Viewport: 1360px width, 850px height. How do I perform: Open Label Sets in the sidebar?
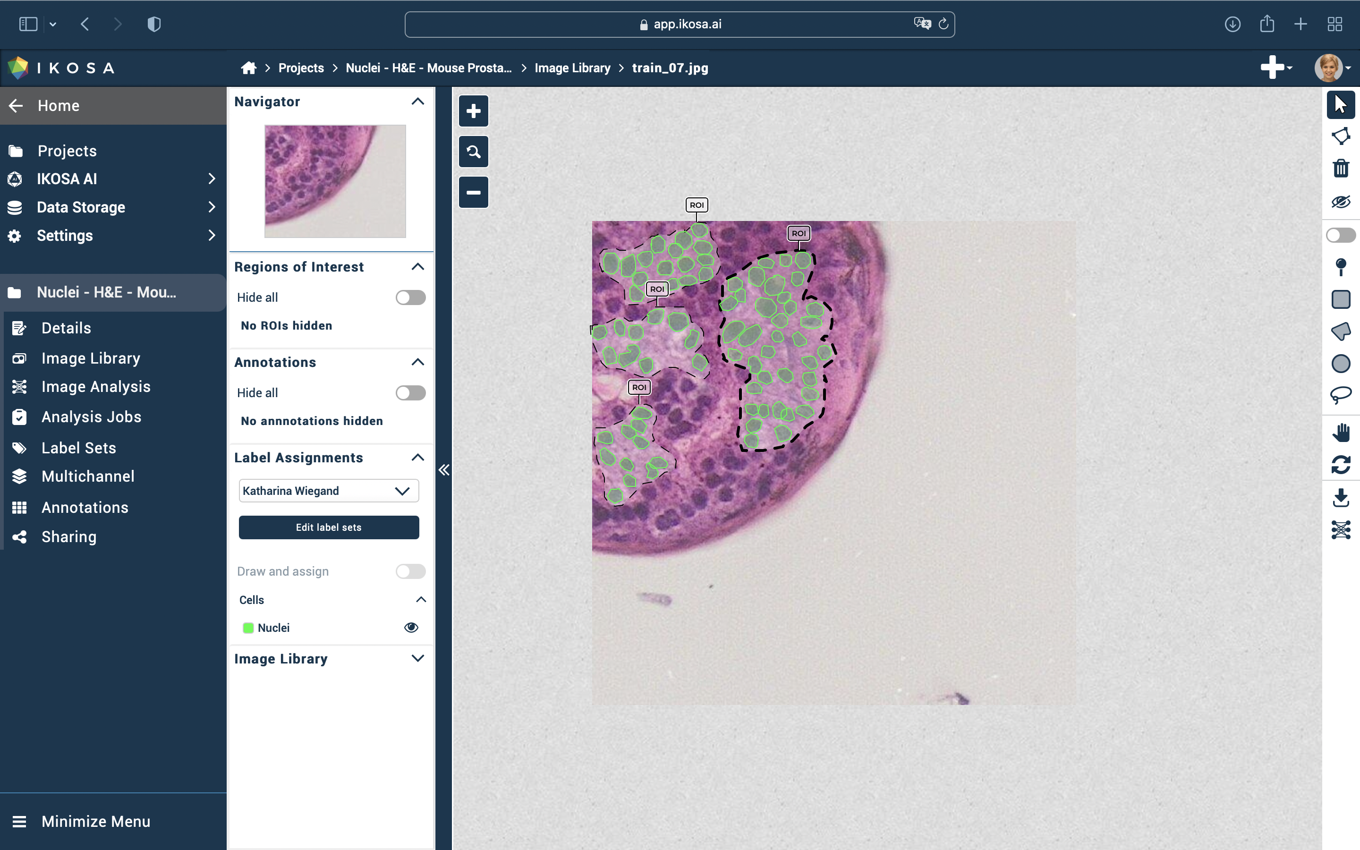(x=79, y=448)
